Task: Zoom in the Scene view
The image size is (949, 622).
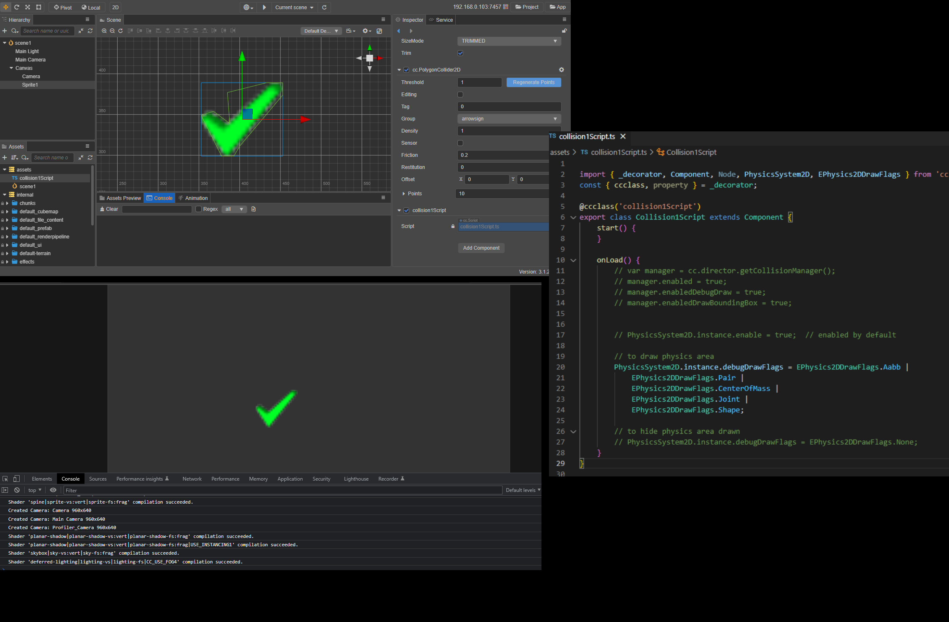Action: pyautogui.click(x=104, y=31)
